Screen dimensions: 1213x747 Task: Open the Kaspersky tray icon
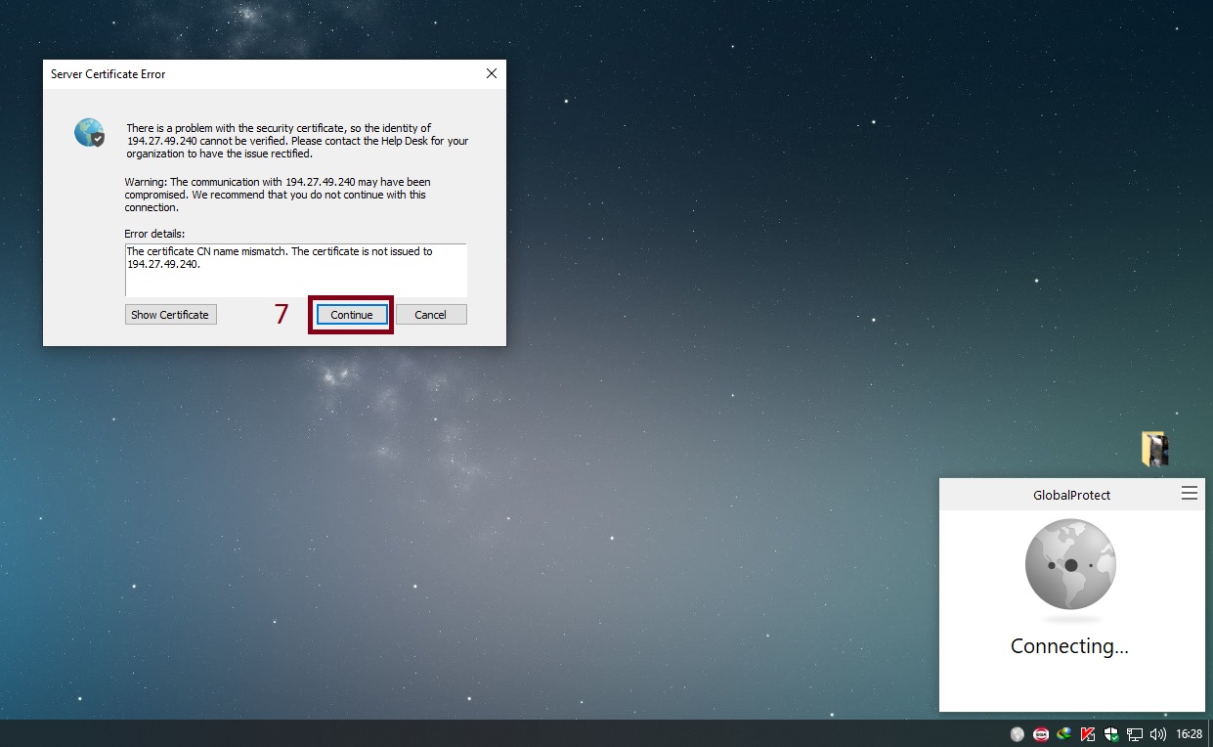[1087, 733]
